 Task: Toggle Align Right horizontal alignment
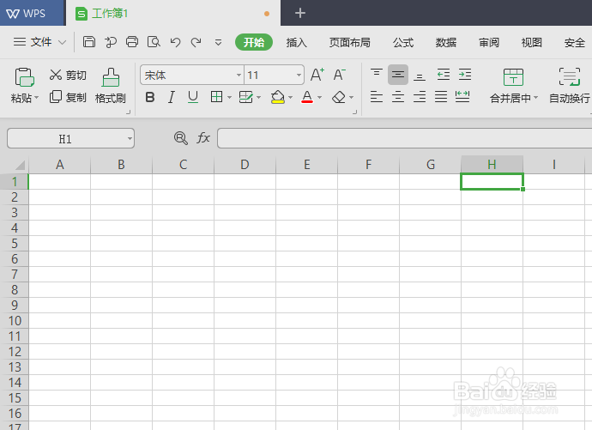coord(420,97)
